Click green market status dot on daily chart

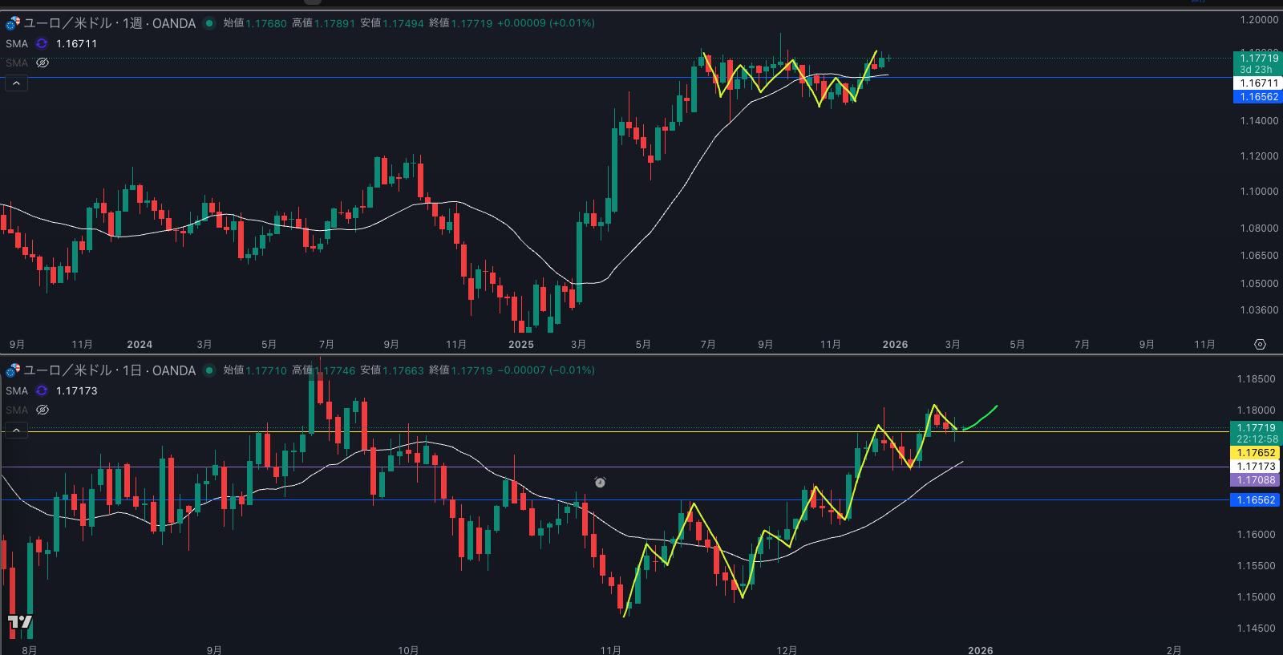(x=209, y=370)
